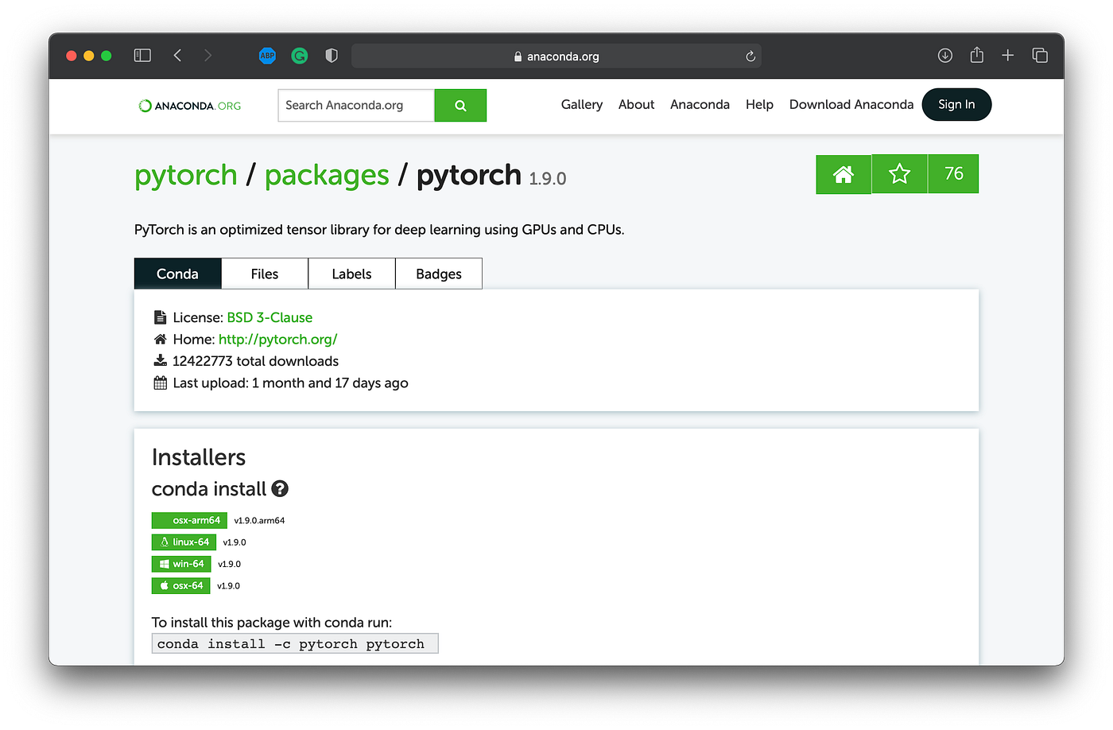Click the Anaconda.org logo
Viewport: 1113px width, 730px height.
tap(189, 105)
